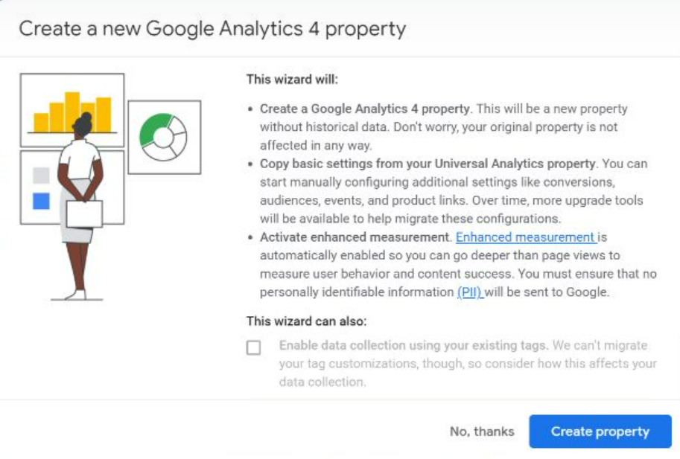This screenshot has height=459, width=680.
Task: Click the green donut chart graphic
Action: tap(163, 137)
